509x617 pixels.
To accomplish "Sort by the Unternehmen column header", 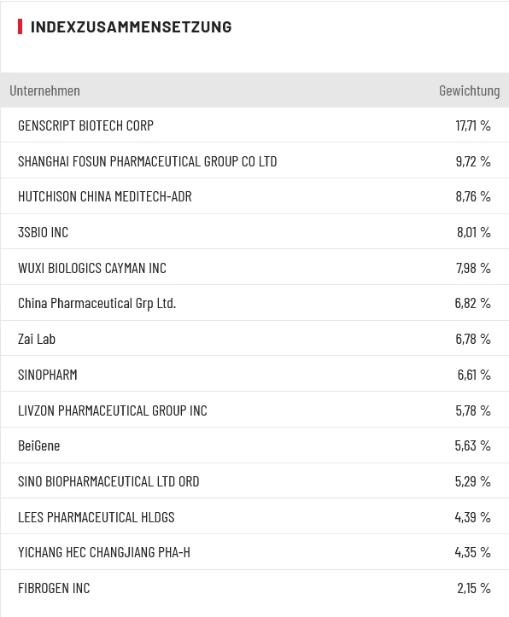I will (45, 90).
